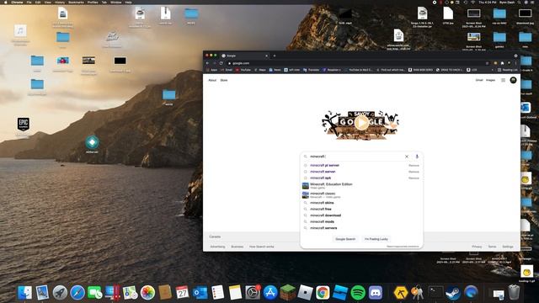Start voice search with the microphone icon
The height and width of the screenshot is (303, 539).
coord(417,157)
